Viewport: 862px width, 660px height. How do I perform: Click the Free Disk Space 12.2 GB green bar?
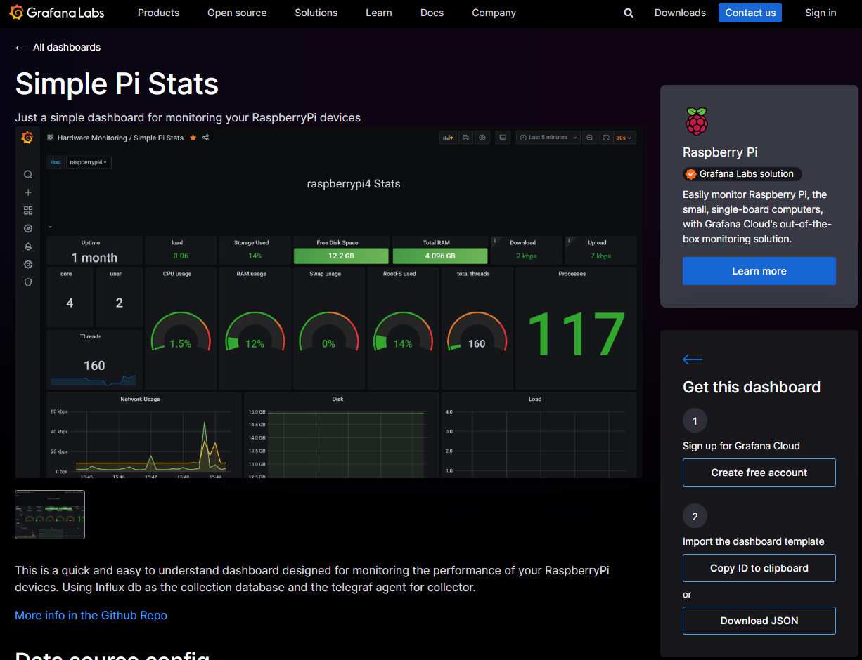click(x=341, y=256)
